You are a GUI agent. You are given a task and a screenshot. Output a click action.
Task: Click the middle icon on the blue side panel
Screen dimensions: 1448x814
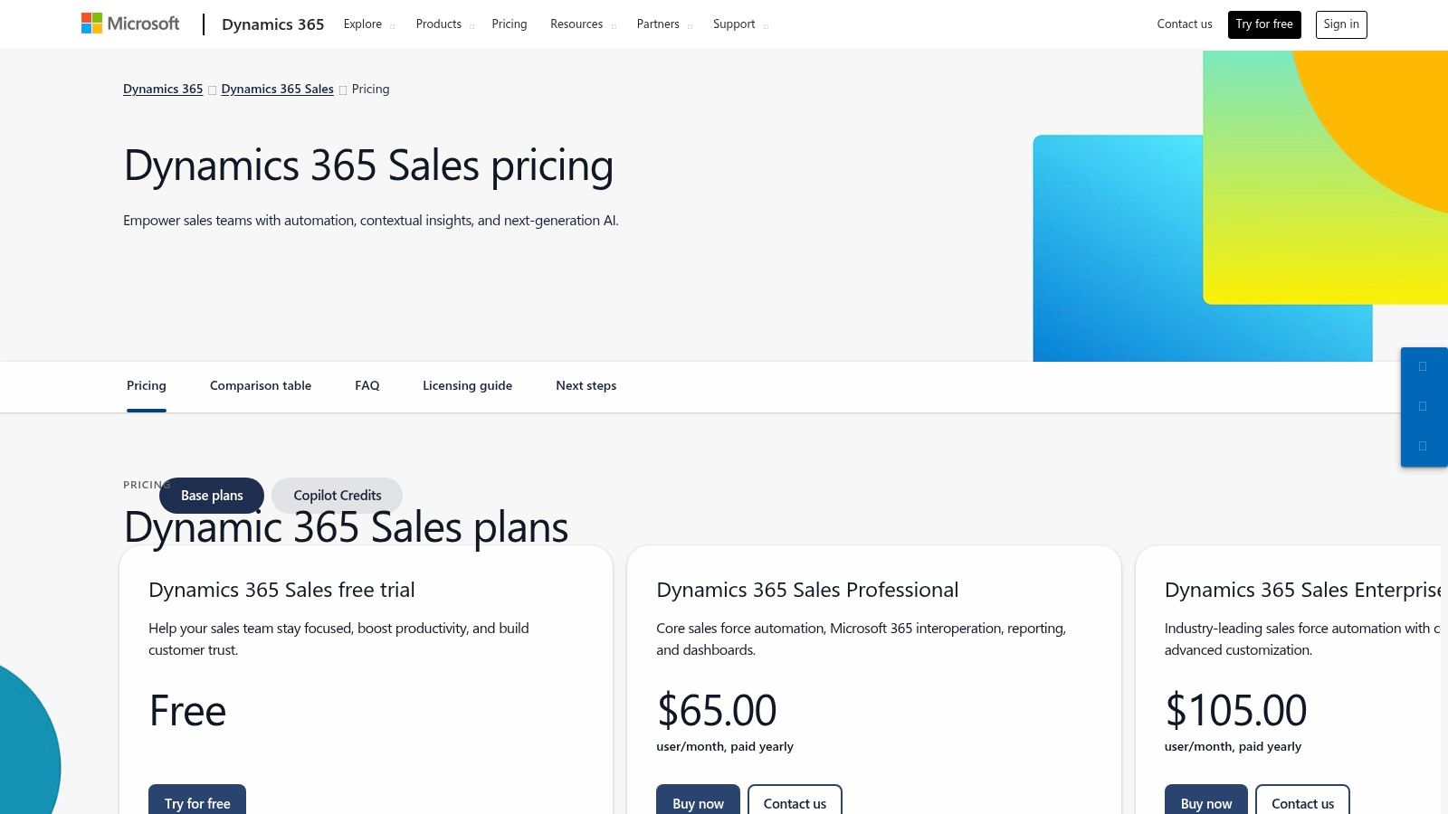coord(1424,406)
